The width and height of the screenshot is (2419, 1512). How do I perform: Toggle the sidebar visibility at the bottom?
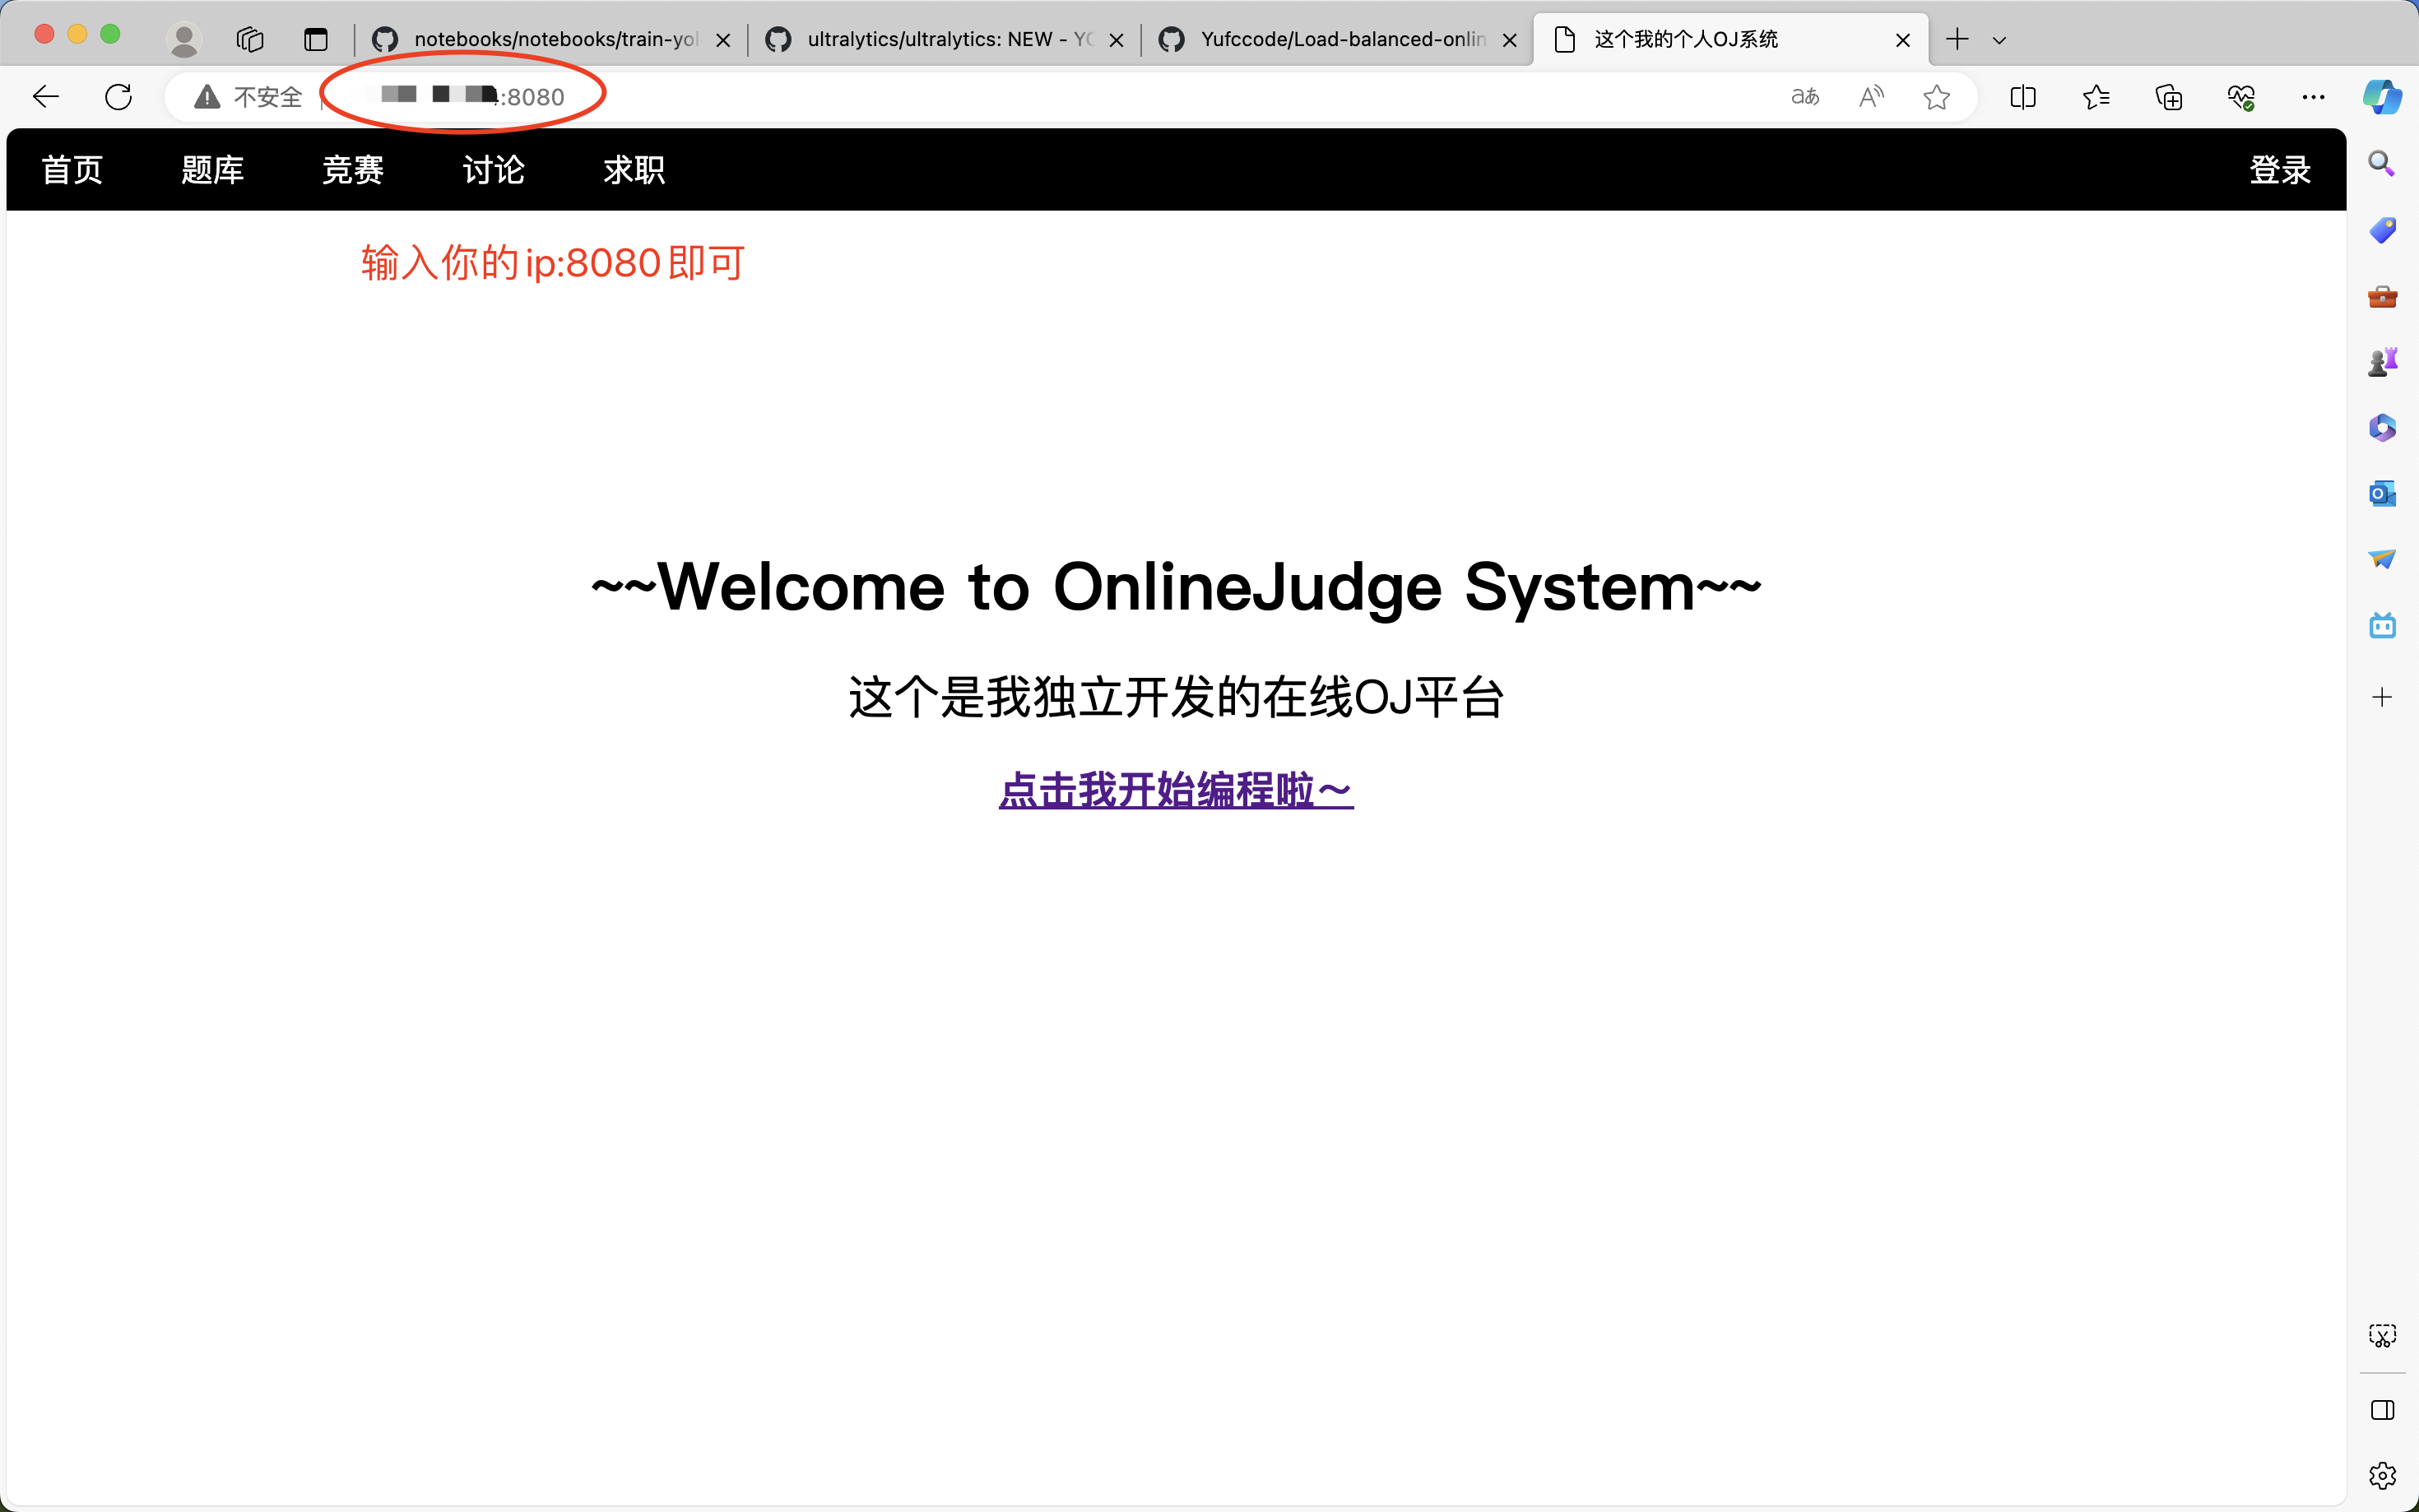coord(2382,1410)
